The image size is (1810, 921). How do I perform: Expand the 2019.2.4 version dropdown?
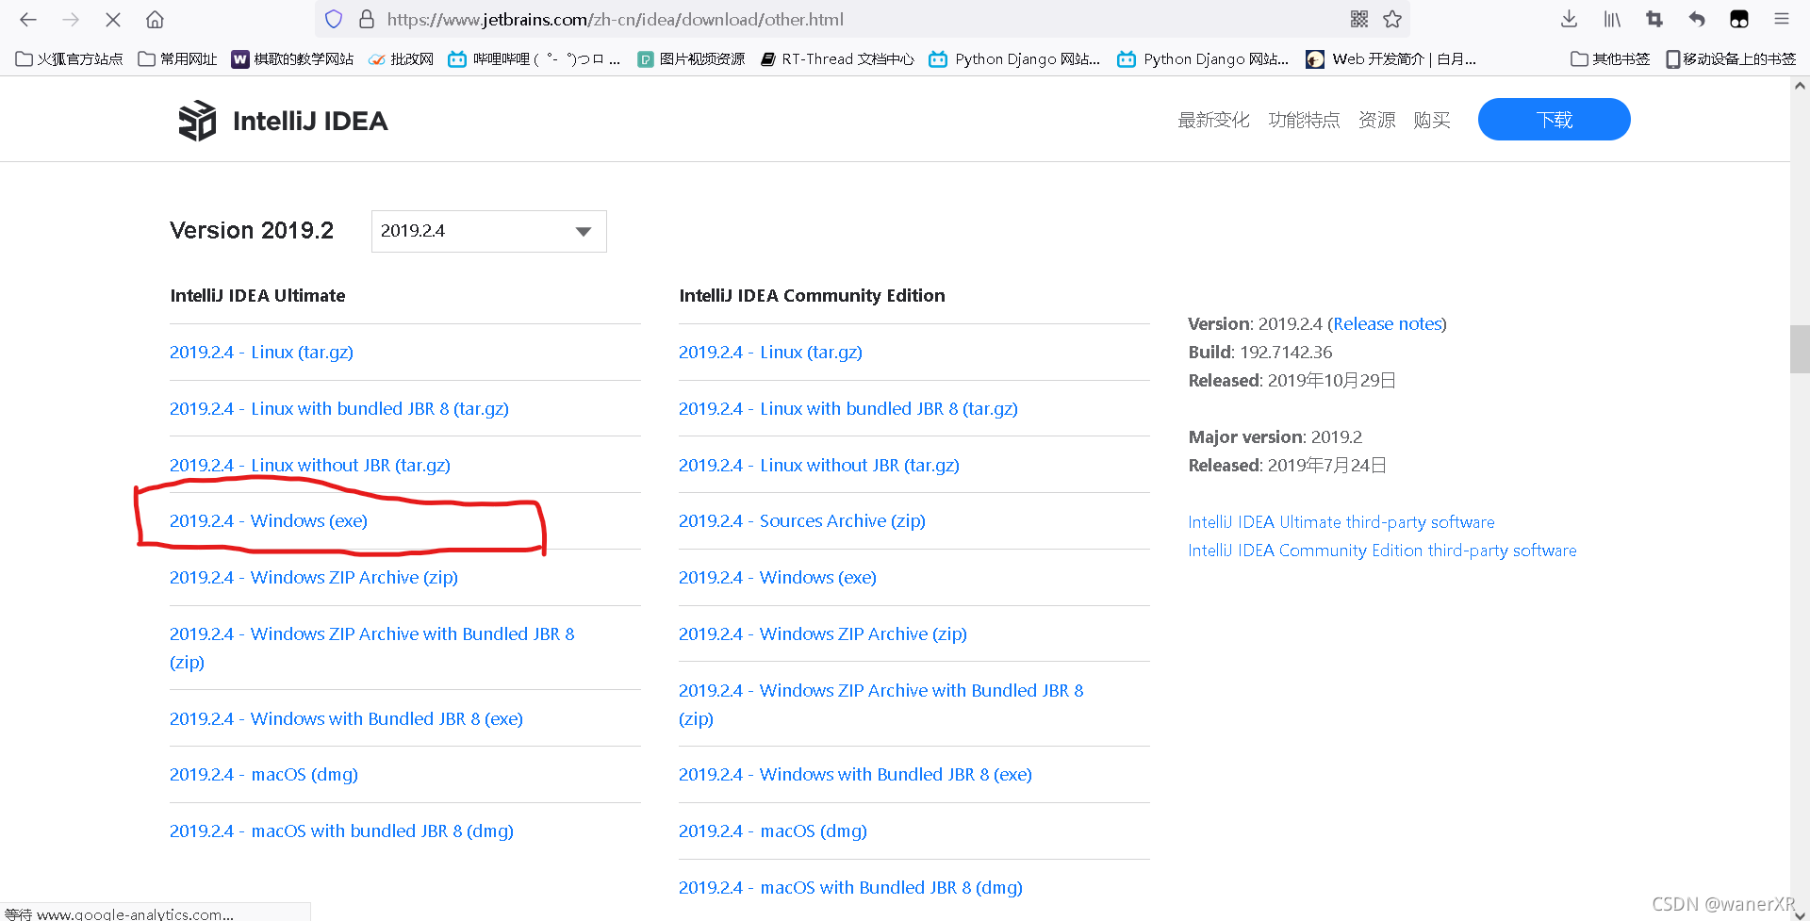(488, 231)
